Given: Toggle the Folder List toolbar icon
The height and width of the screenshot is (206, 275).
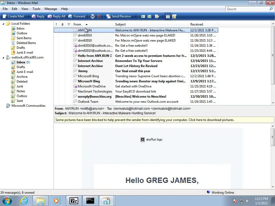Looking at the screenshot, I should pos(168,16).
